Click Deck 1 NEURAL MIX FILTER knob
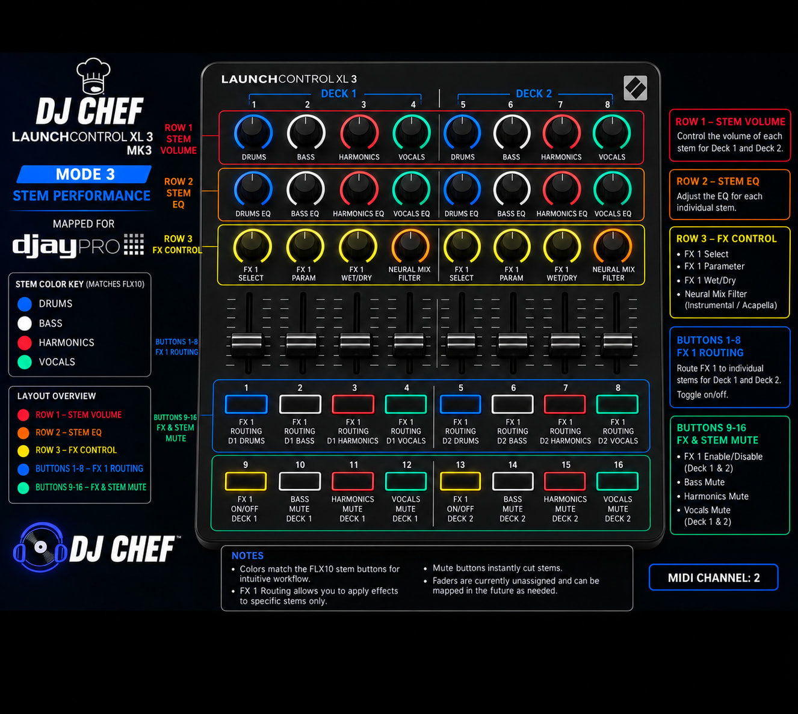 [410, 246]
